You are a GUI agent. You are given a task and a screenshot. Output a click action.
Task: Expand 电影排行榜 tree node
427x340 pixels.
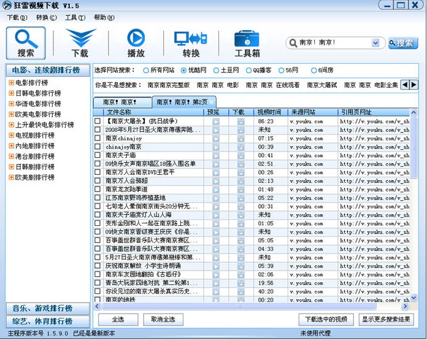pos(11,83)
